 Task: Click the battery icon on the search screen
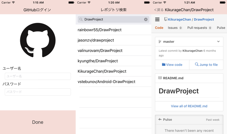[147, 3]
